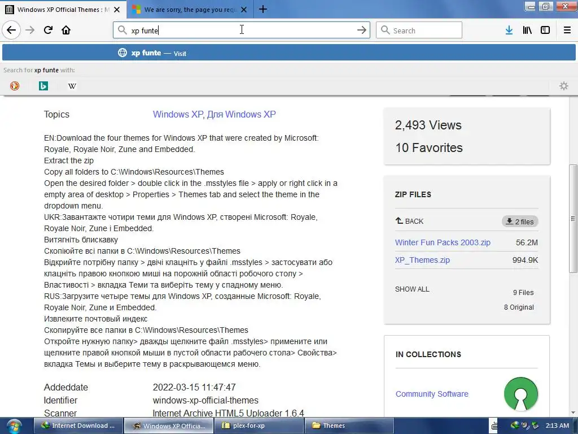Viewport: 578px width, 434px height.
Task: Open the Windows XP topic link
Action: 177,114
